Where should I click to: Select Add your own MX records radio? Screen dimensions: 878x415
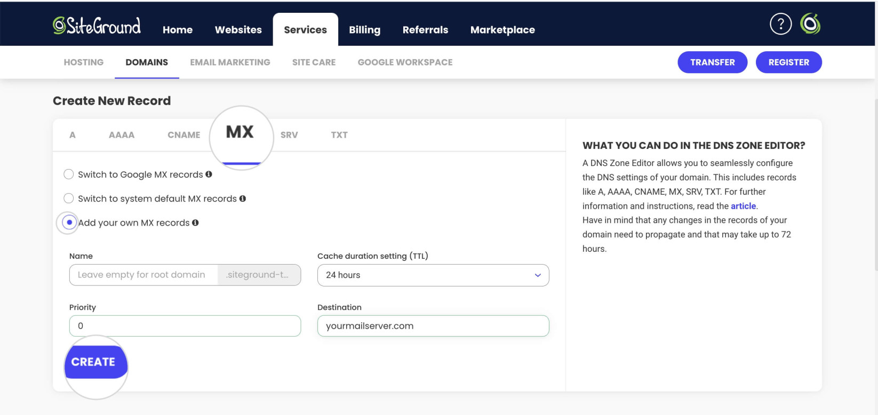click(x=69, y=222)
